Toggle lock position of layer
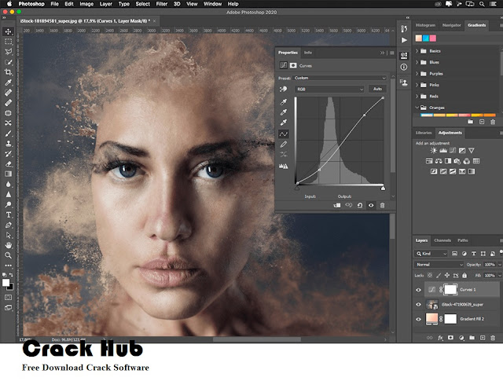503x381 pixels. 447,275
